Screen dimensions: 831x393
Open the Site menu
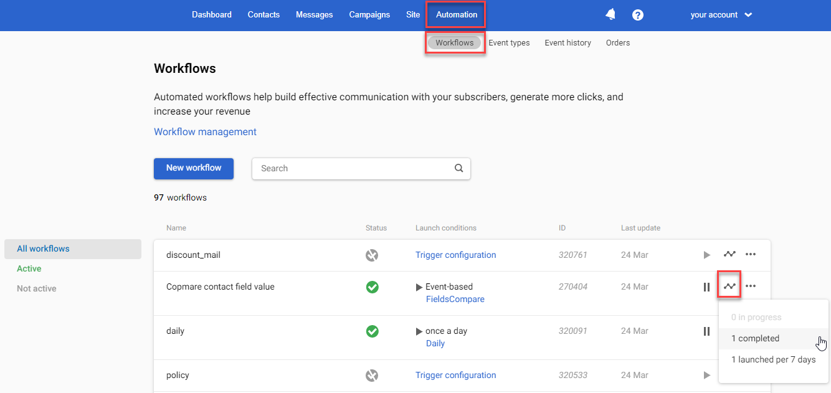(x=413, y=15)
